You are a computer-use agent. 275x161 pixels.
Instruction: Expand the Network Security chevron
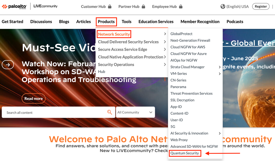pos(165,34)
